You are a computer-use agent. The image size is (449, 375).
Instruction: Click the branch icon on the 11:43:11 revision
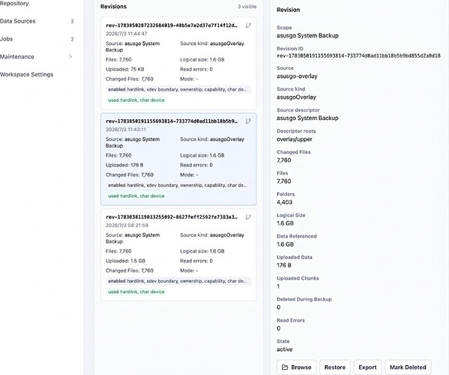(248, 121)
